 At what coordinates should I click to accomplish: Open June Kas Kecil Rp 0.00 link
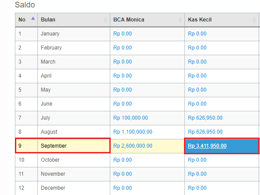tap(197, 104)
